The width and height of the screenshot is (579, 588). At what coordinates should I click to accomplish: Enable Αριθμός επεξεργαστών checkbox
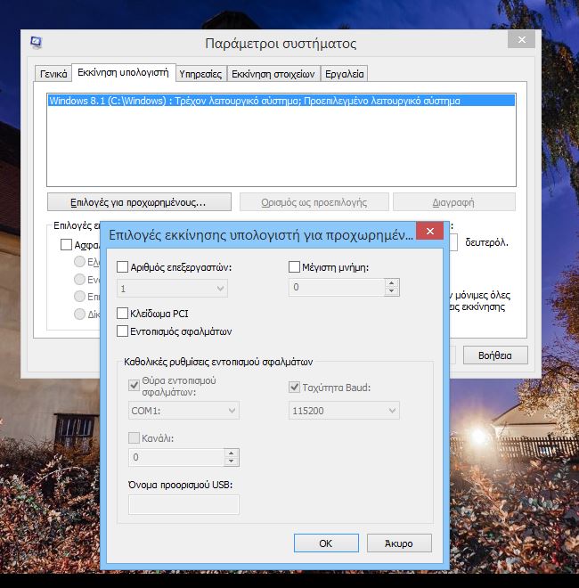point(123,267)
